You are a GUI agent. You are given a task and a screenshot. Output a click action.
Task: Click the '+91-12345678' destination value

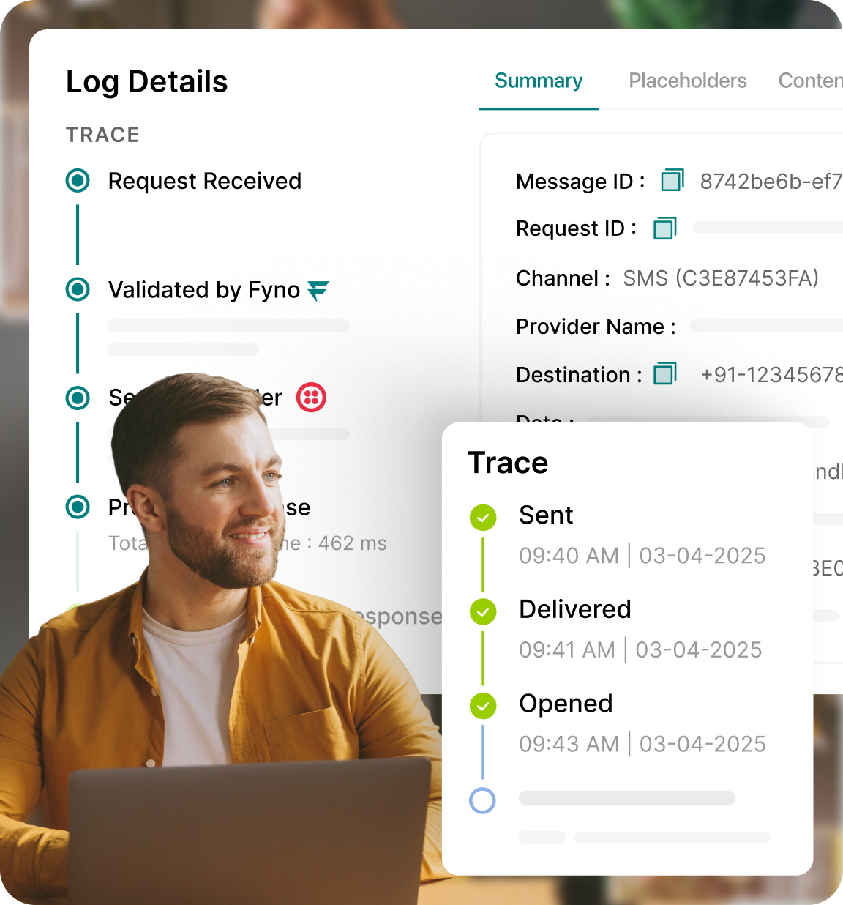pyautogui.click(x=771, y=375)
